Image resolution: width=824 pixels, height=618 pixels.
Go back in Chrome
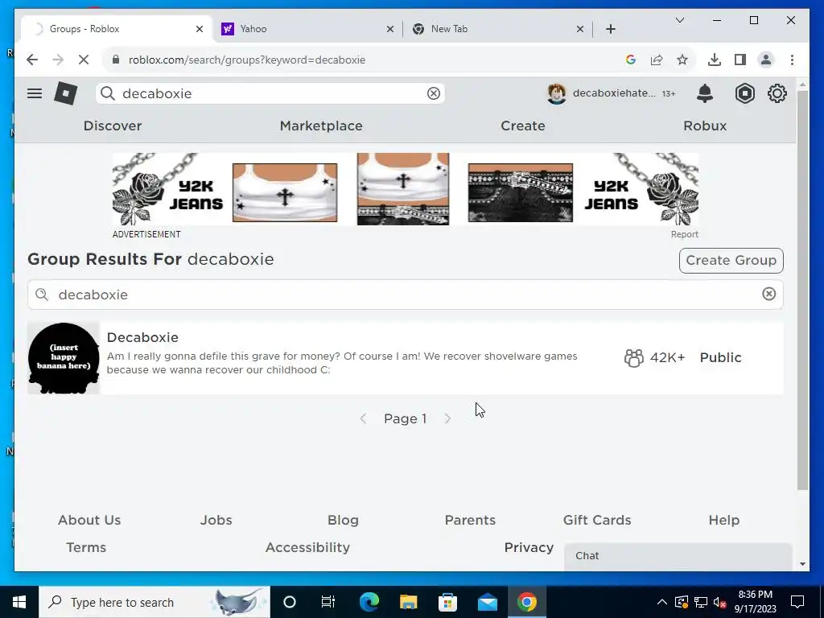point(32,60)
